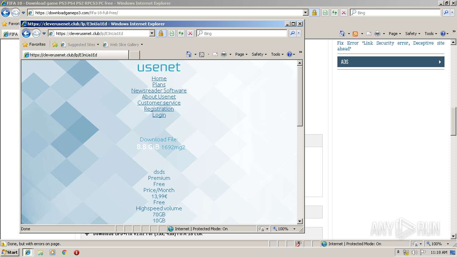Image resolution: width=457 pixels, height=257 pixels.
Task: Open Windows Explorer folder on taskbar
Action: click(40, 252)
